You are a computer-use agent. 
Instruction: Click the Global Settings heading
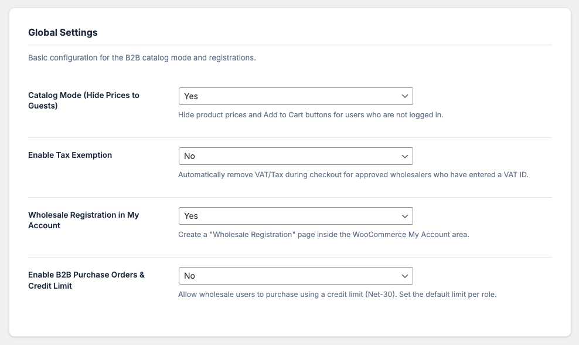pos(63,33)
